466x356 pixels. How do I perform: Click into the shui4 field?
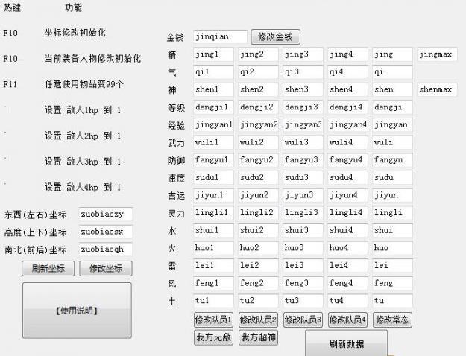pyautogui.click(x=347, y=230)
